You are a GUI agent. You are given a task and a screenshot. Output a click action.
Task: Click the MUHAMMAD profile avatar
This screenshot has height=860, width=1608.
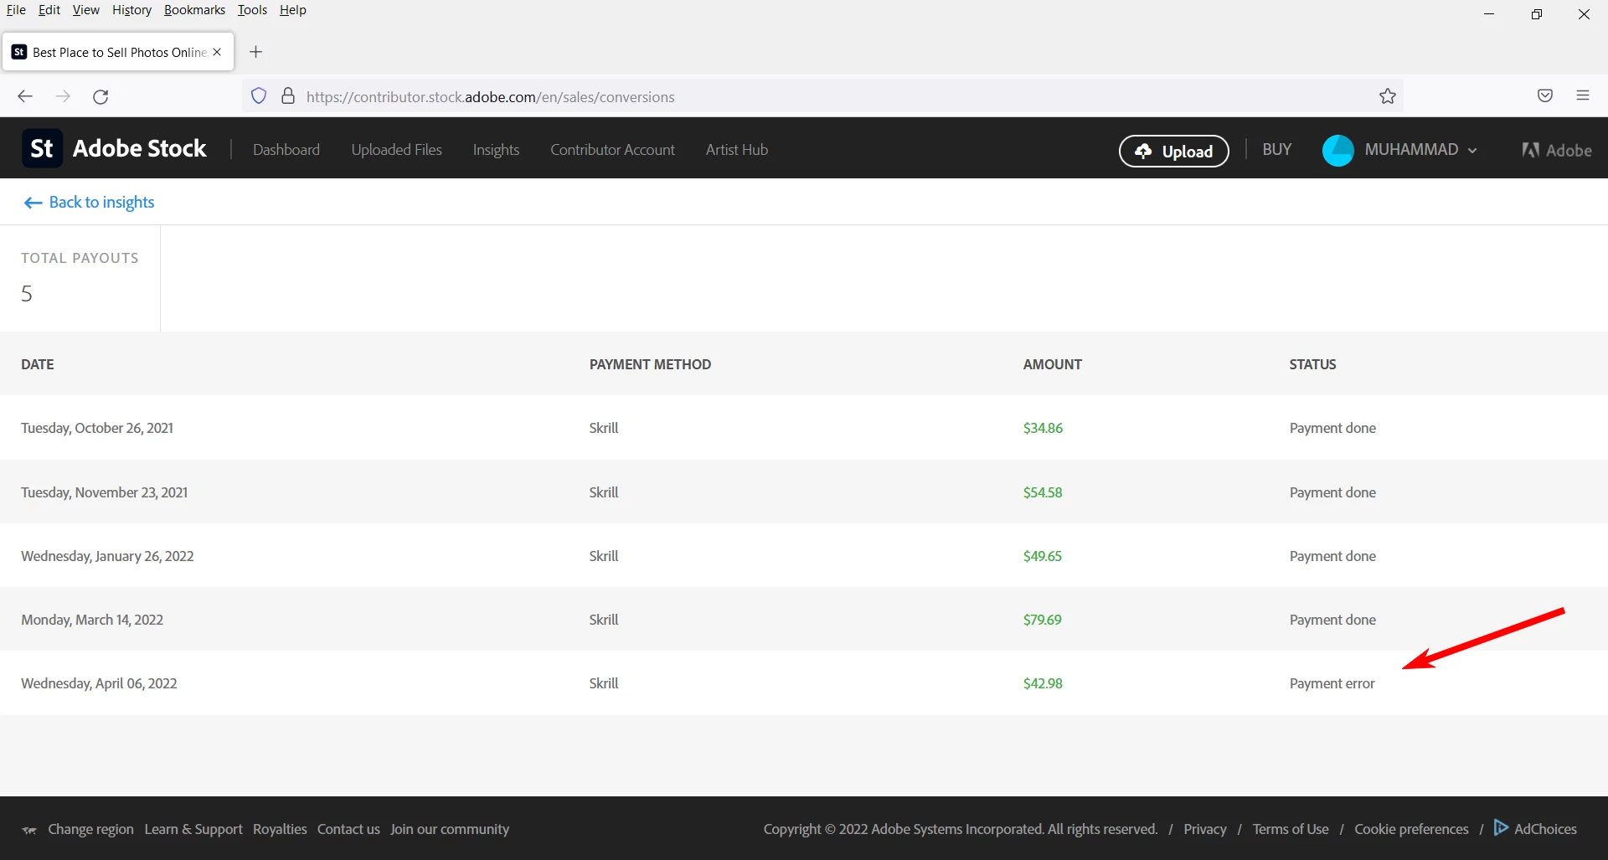(x=1337, y=151)
